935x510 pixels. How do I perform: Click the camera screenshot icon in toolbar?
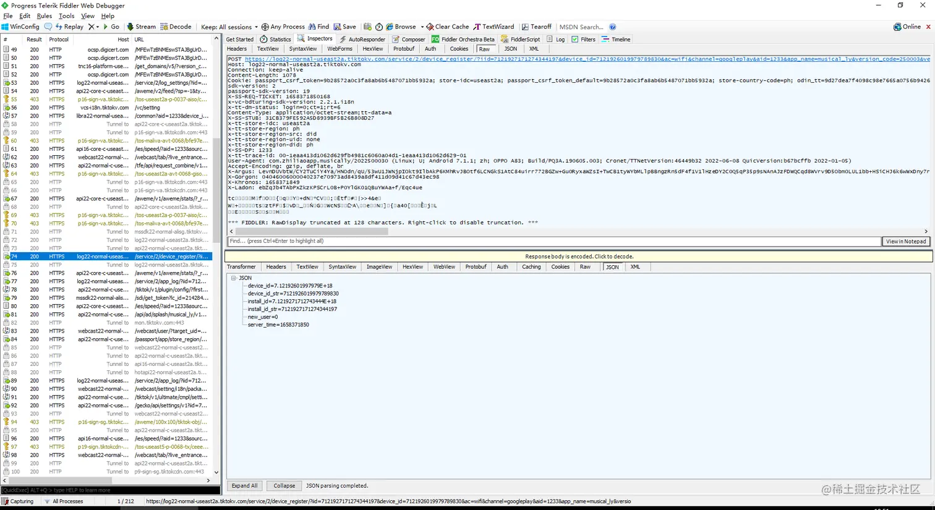tap(367, 27)
